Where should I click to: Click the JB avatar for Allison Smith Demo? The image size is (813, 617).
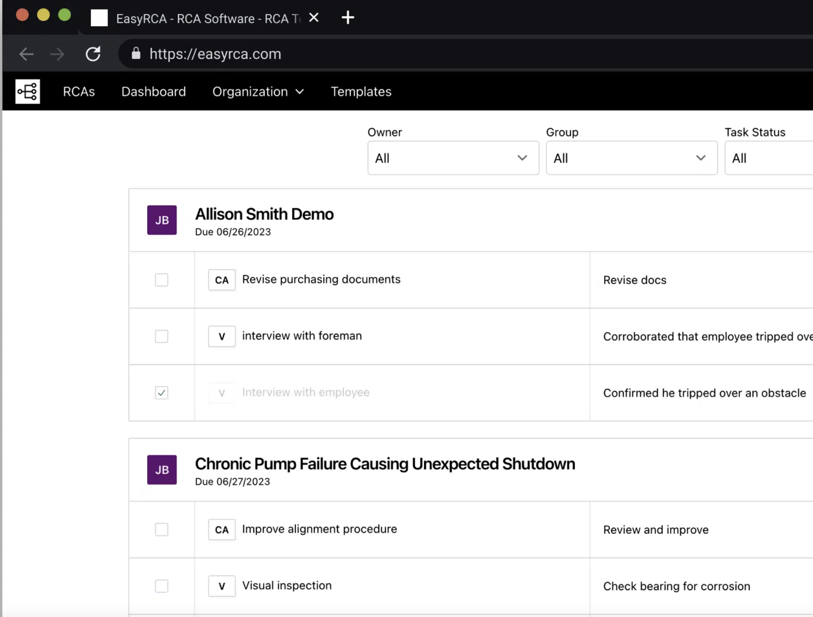tap(162, 220)
